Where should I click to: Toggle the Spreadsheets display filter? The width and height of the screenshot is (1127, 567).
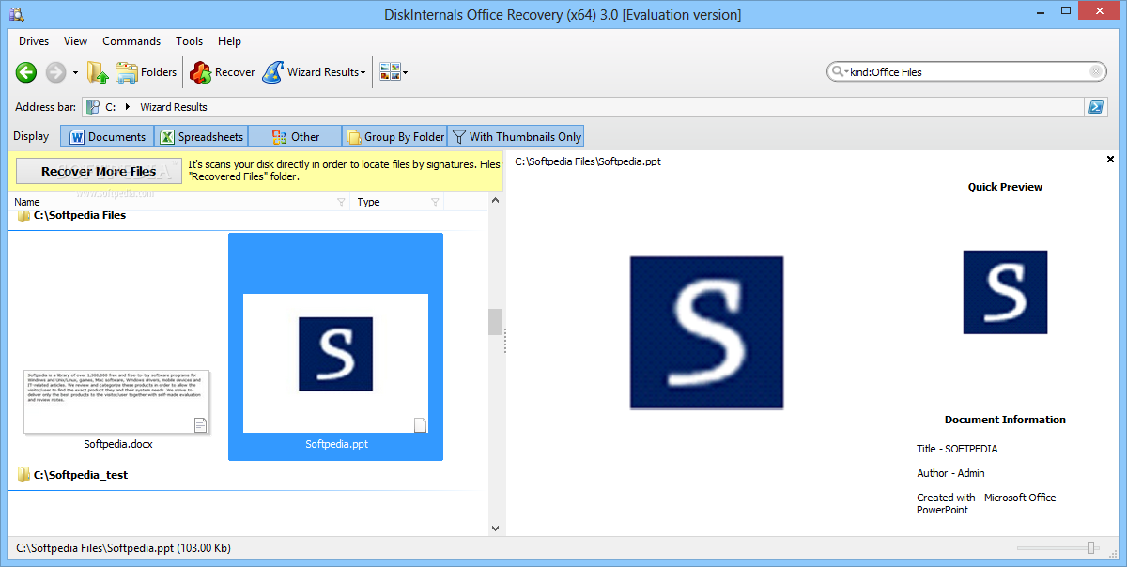tap(200, 137)
